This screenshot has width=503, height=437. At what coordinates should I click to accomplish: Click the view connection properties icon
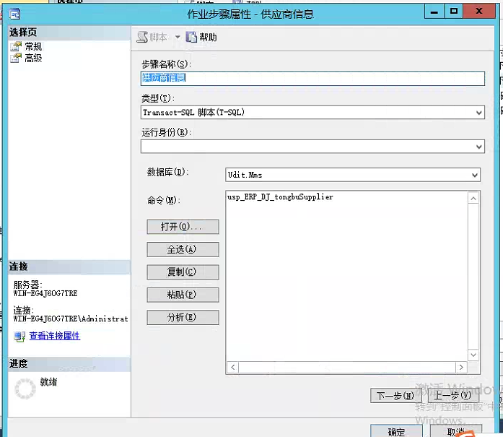click(19, 337)
